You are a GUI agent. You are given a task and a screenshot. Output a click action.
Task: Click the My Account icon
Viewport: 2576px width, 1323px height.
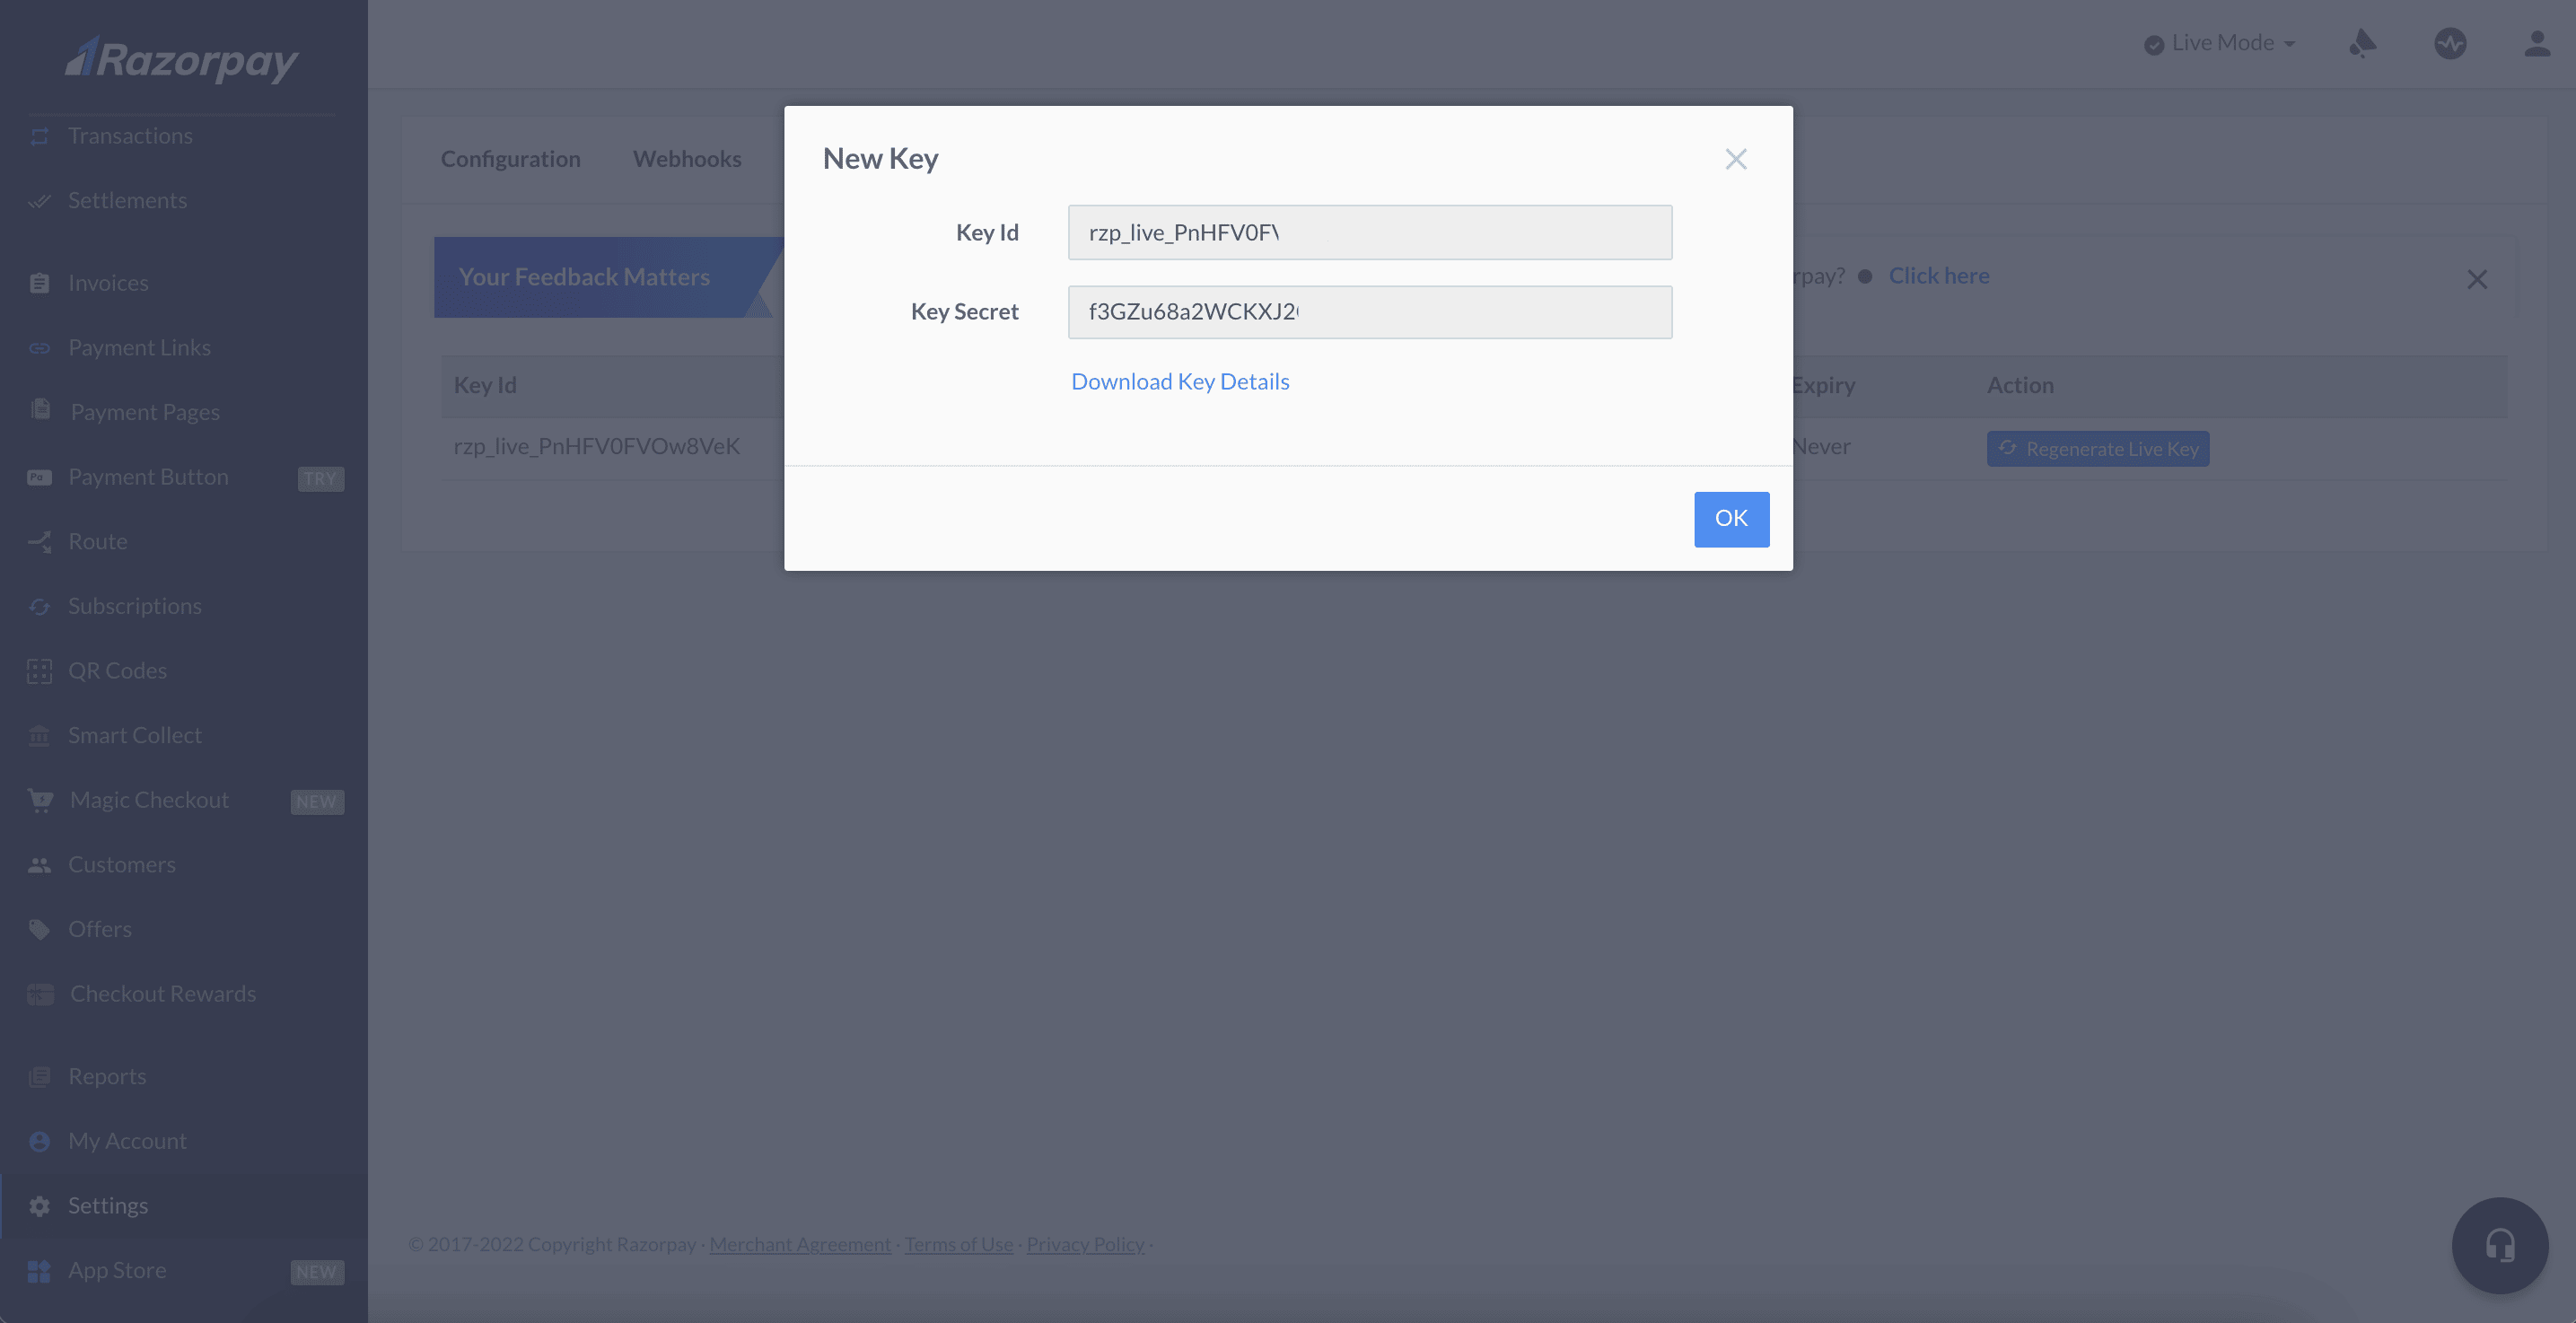coord(39,1141)
